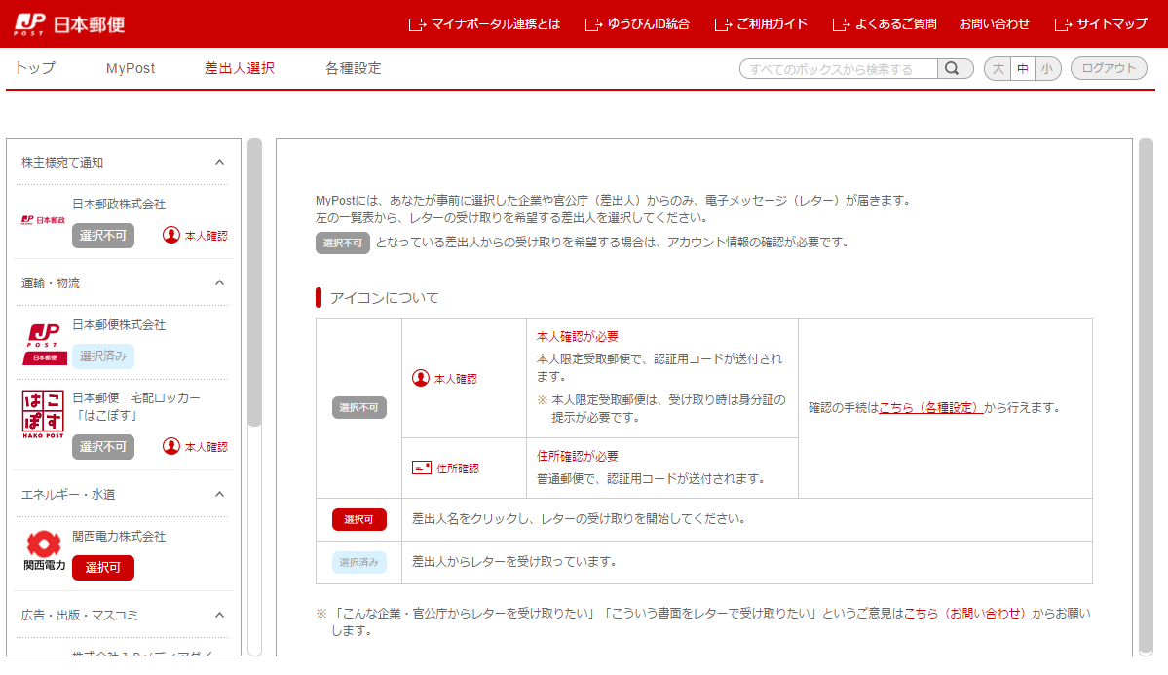Screen dimensions: 1168x675
Task: Open ゆうびんID統合 in the header
Action: [648, 24]
